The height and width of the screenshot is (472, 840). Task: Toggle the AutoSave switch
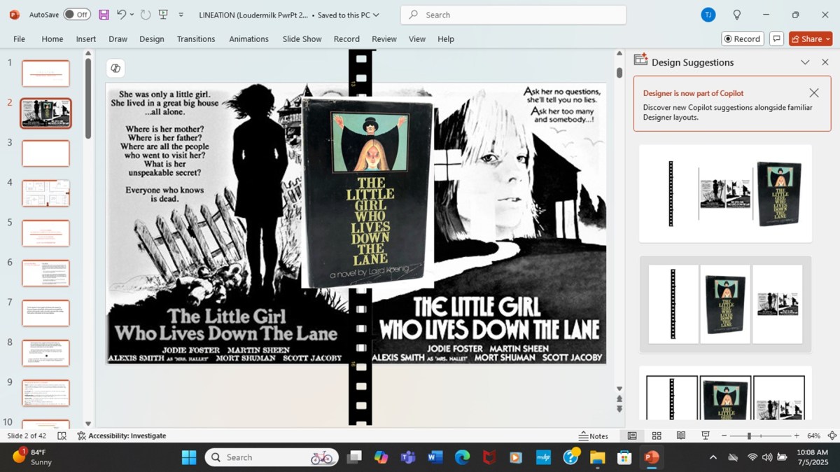click(x=77, y=15)
